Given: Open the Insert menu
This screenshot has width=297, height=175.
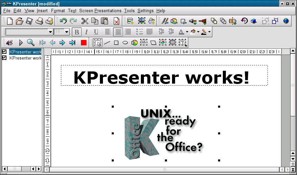Looking at the screenshot, I should coord(42,11).
